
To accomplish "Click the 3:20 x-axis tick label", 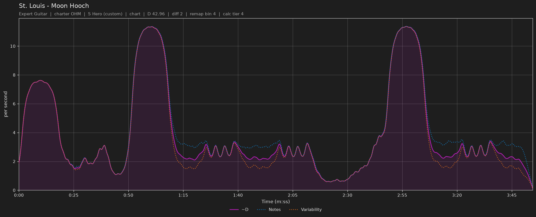I will pos(457,195).
